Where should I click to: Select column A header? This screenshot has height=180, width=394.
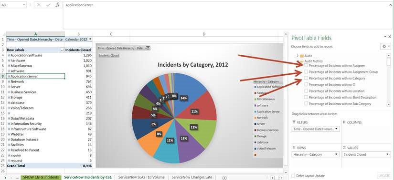point(35,34)
